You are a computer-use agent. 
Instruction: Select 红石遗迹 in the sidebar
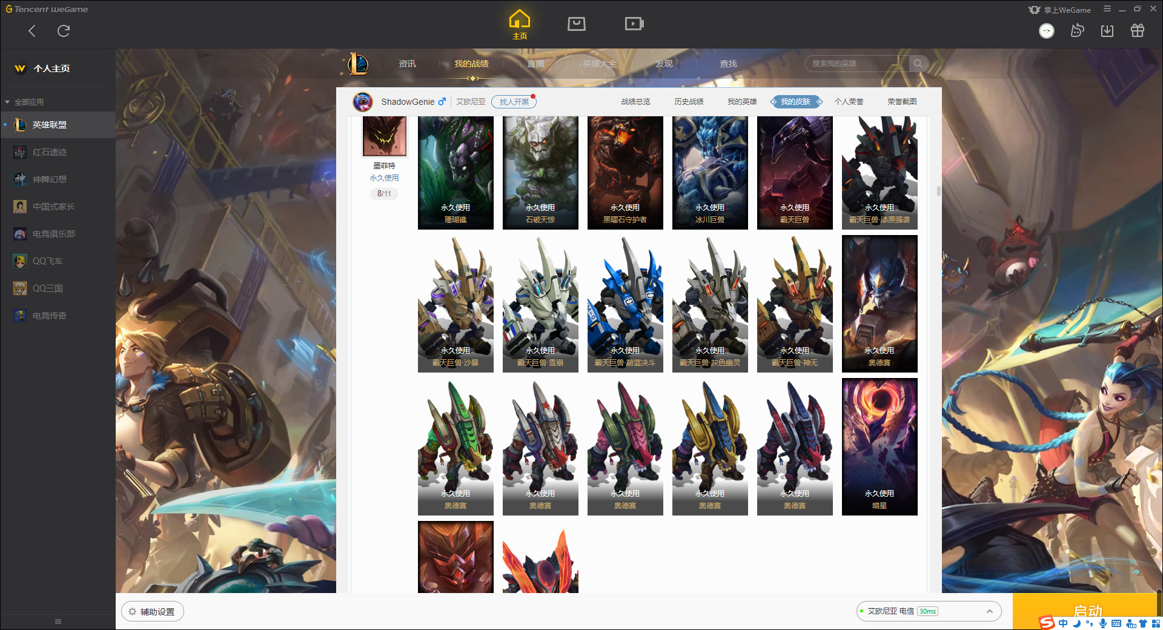(58, 152)
